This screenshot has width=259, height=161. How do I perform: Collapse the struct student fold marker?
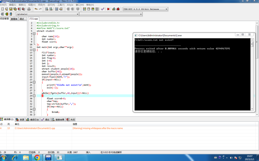(34, 34)
